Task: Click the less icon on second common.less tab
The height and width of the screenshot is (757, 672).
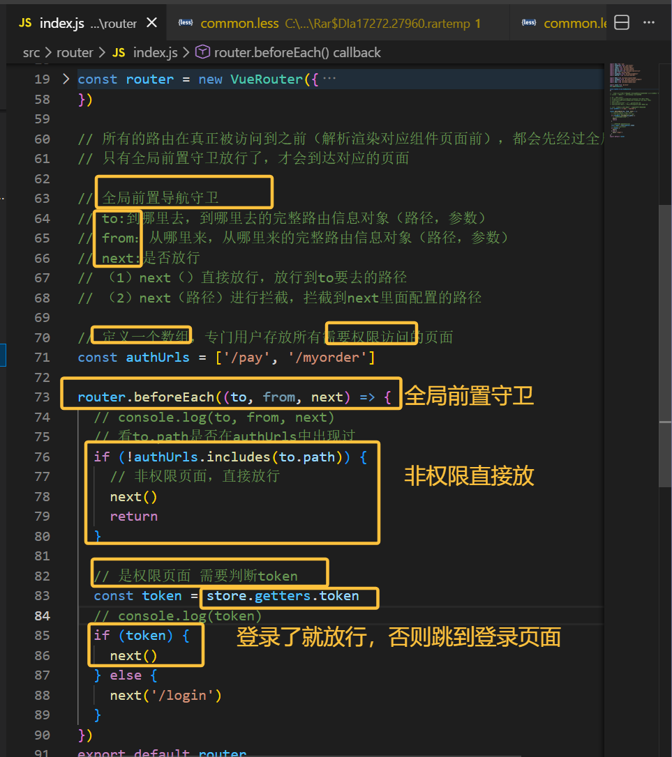Action: click(x=529, y=23)
